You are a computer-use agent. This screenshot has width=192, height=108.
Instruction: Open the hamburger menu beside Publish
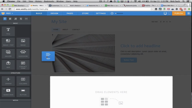click(189, 13)
